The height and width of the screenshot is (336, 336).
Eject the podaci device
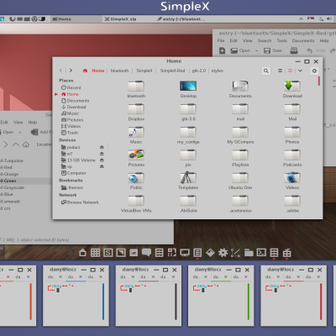pos(102,147)
